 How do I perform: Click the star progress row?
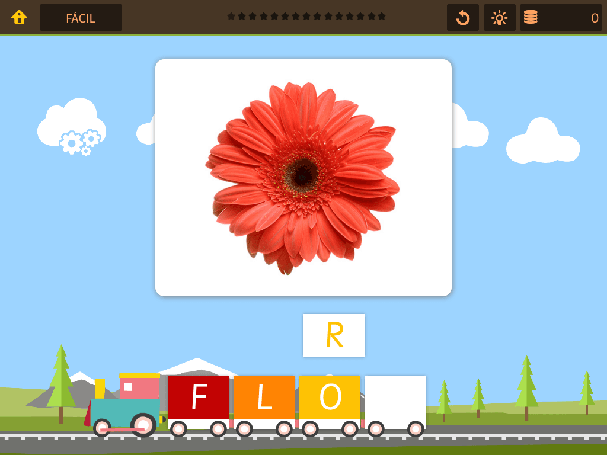306,16
